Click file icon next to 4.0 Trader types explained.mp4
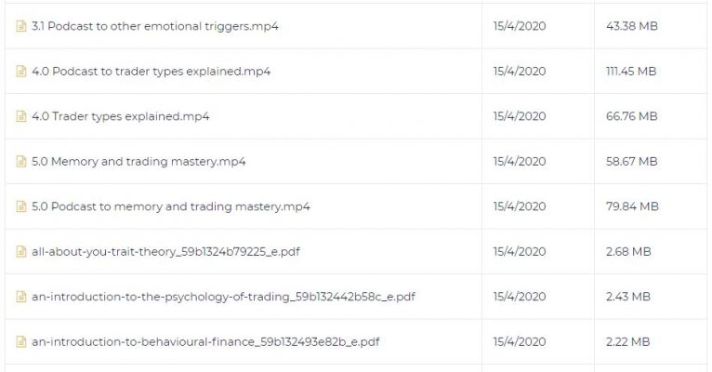 tap(20, 116)
